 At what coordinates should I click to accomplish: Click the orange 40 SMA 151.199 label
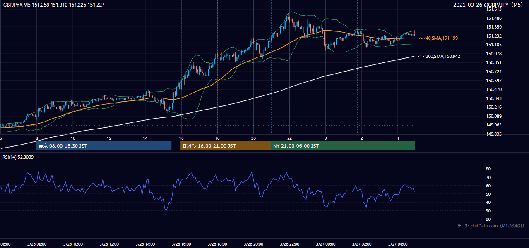point(438,38)
